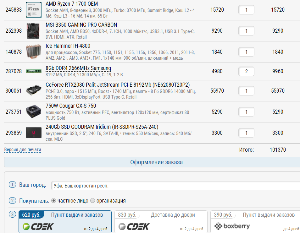This screenshot has width=300, height=233.
Task: Click the RTX2080 graphics card thumbnail
Action: pyautogui.click(x=34, y=90)
